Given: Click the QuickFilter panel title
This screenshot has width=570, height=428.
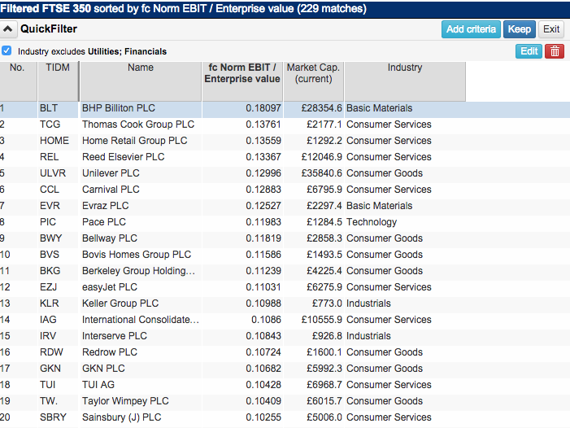Looking at the screenshot, I should 49,29.
